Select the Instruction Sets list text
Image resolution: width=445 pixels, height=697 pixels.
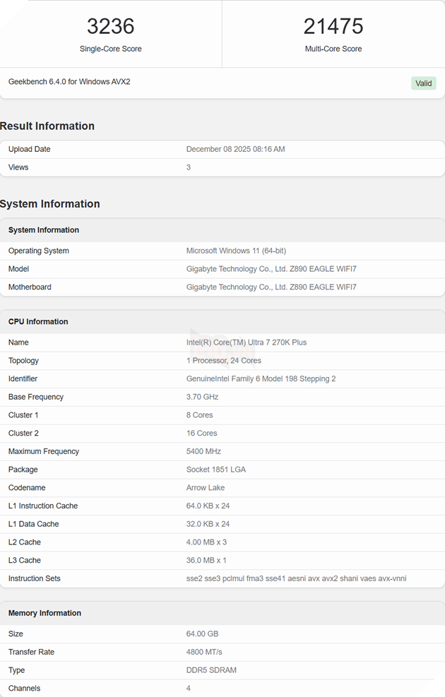pyautogui.click(x=296, y=578)
